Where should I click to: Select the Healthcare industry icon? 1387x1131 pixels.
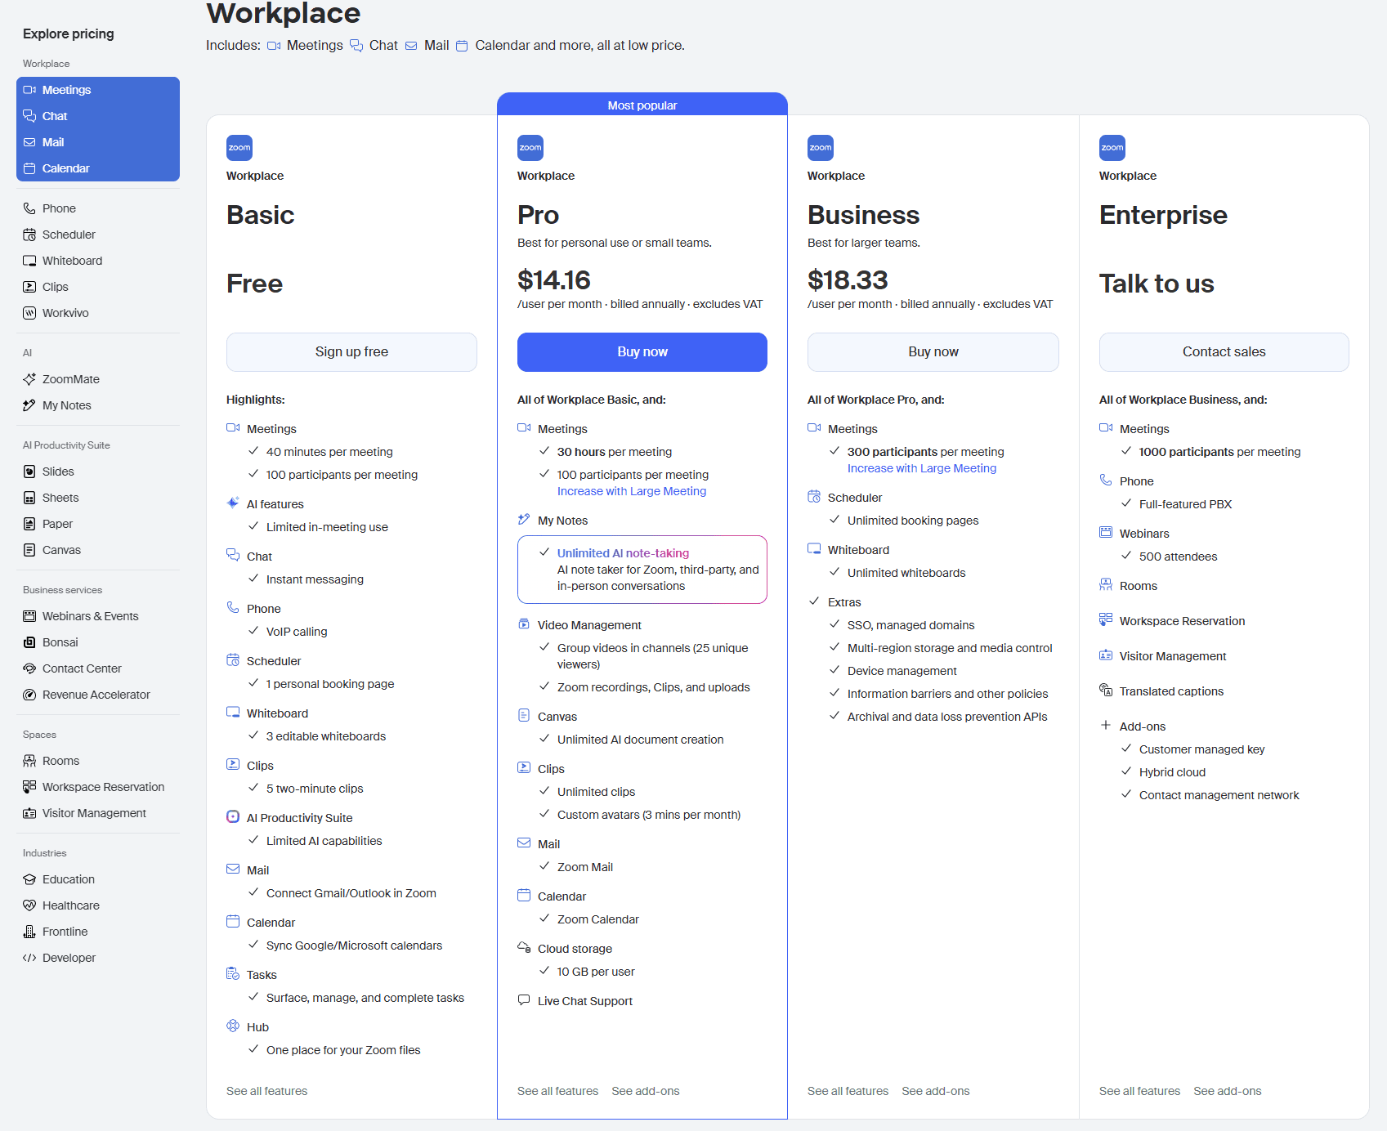pyautogui.click(x=29, y=905)
